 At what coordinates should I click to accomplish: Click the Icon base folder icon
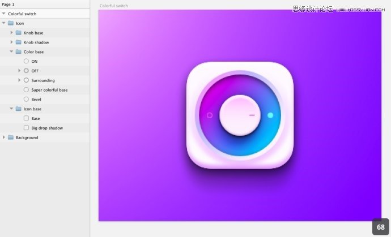(x=19, y=109)
